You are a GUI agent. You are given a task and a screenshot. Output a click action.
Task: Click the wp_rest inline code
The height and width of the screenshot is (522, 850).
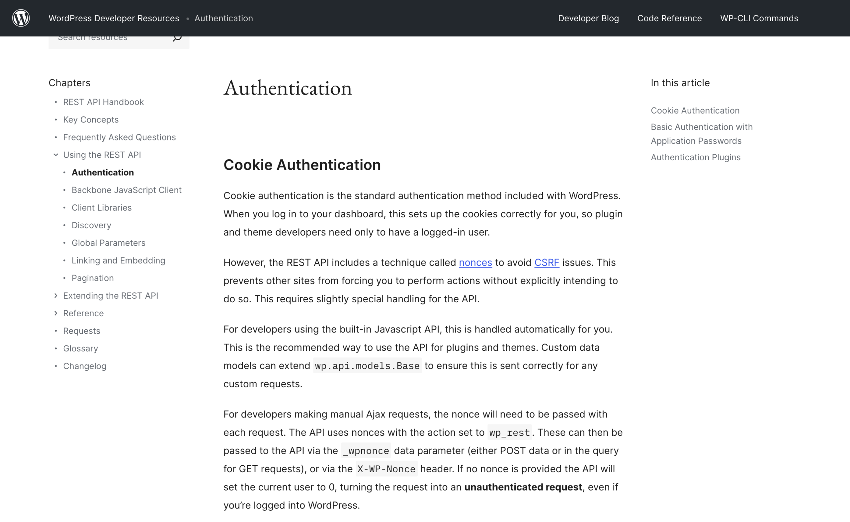click(509, 433)
